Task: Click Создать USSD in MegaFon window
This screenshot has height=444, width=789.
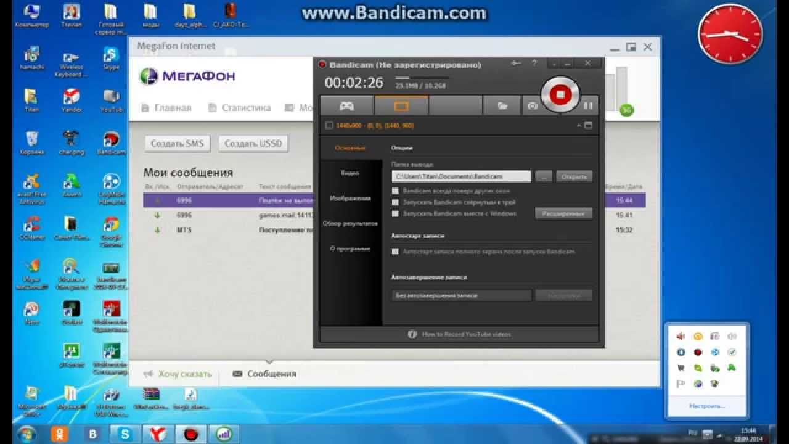Action: click(x=253, y=144)
